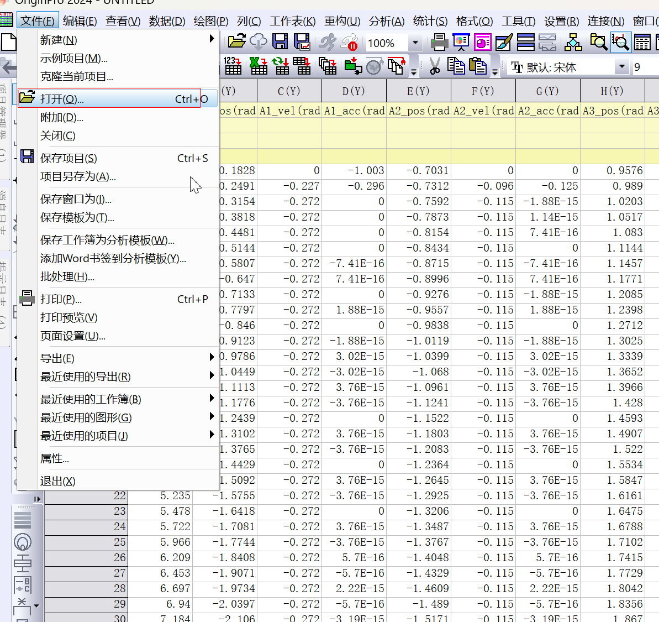Click the Copy pages icon

click(x=456, y=66)
